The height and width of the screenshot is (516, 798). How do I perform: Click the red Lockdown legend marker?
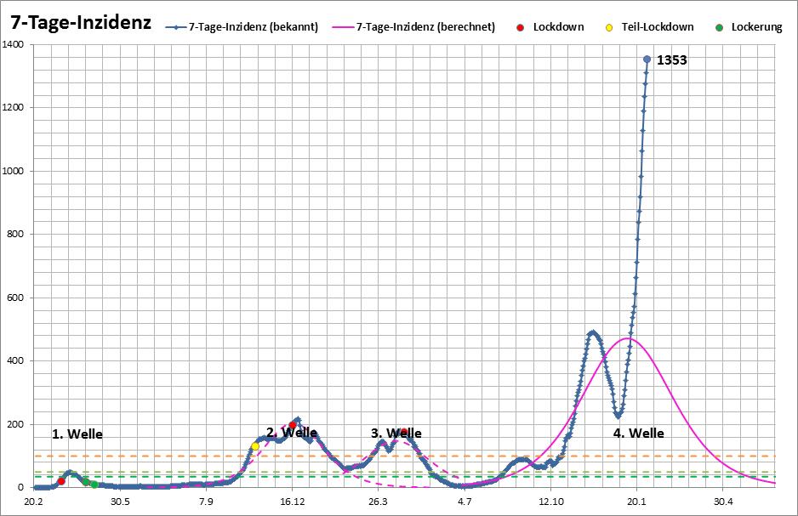tap(520, 27)
